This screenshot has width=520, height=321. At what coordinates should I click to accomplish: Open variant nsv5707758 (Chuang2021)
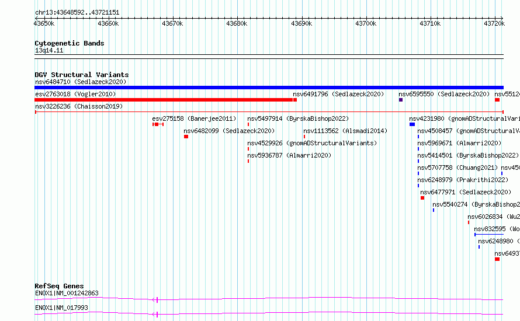(x=457, y=168)
